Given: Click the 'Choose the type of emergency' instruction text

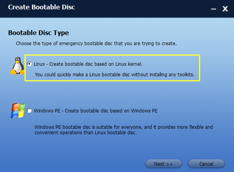Looking at the screenshot, I should [x=96, y=43].
